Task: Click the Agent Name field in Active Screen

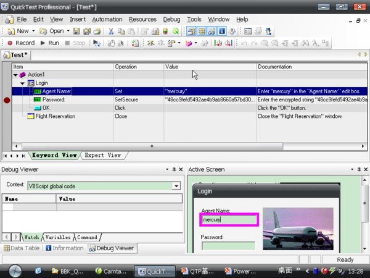Action: [228, 219]
